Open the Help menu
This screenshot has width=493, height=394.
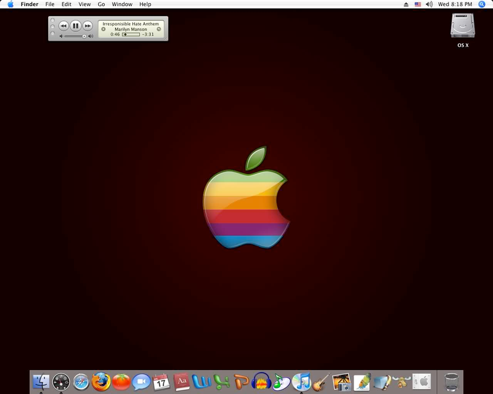tap(145, 4)
